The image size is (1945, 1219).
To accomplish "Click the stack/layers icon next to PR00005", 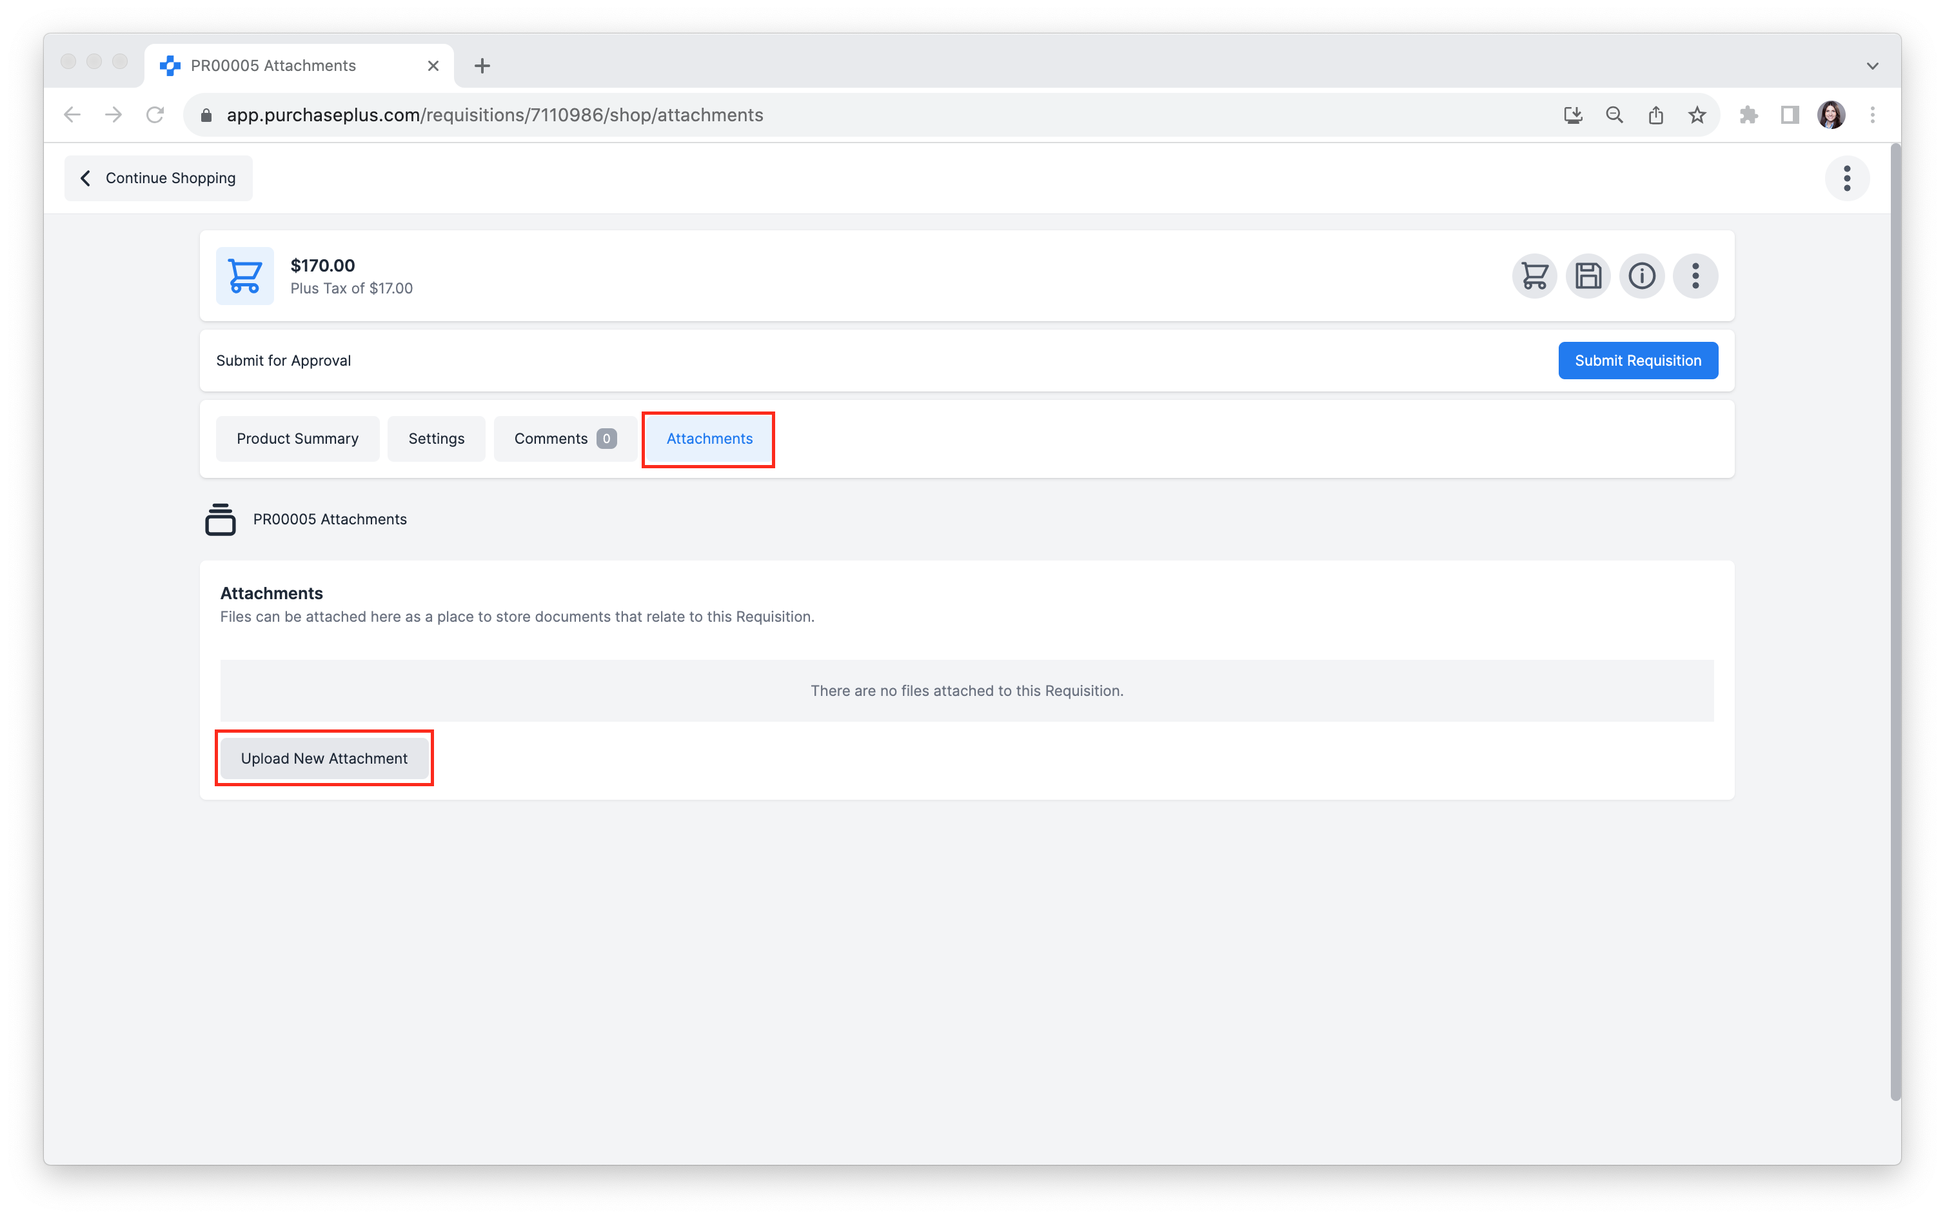I will click(x=222, y=518).
